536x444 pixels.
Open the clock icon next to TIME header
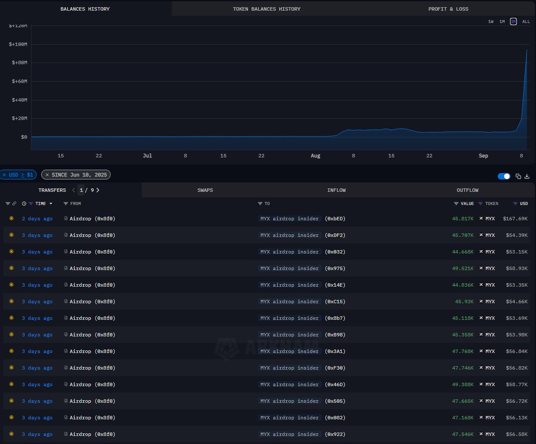pyautogui.click(x=24, y=204)
